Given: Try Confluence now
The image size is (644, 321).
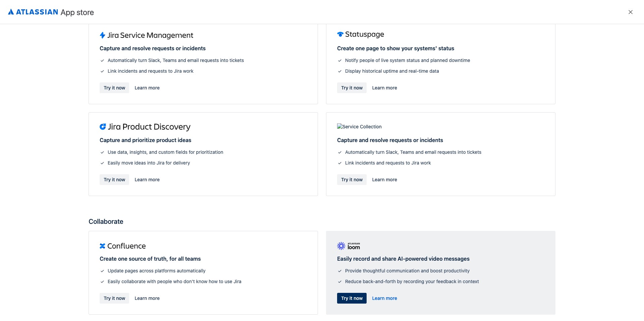Looking at the screenshot, I should pyautogui.click(x=114, y=298).
